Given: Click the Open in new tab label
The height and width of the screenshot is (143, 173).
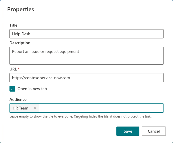Looking at the screenshot, I should tap(32, 89).
